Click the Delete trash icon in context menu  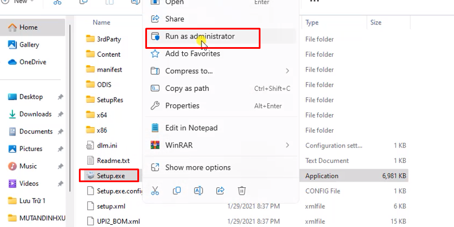click(242, 190)
